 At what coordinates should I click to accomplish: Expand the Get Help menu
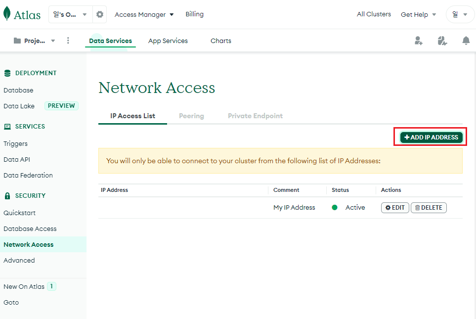pos(418,14)
